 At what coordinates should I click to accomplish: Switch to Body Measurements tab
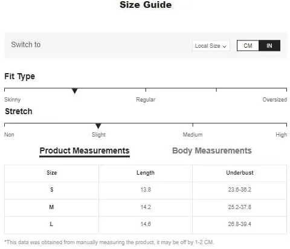click(212, 150)
